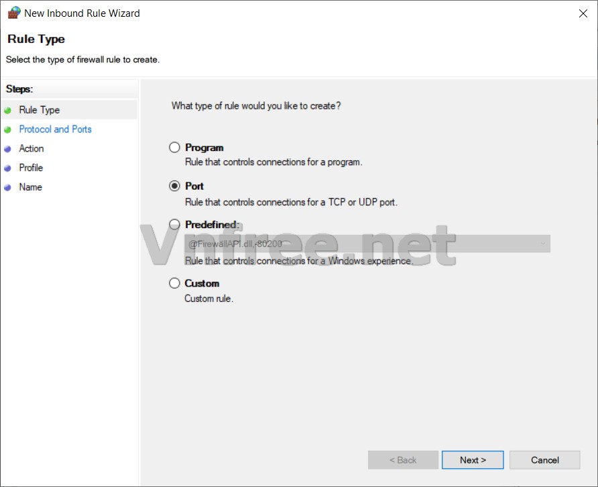Jump to the Action step

[x=31, y=149]
